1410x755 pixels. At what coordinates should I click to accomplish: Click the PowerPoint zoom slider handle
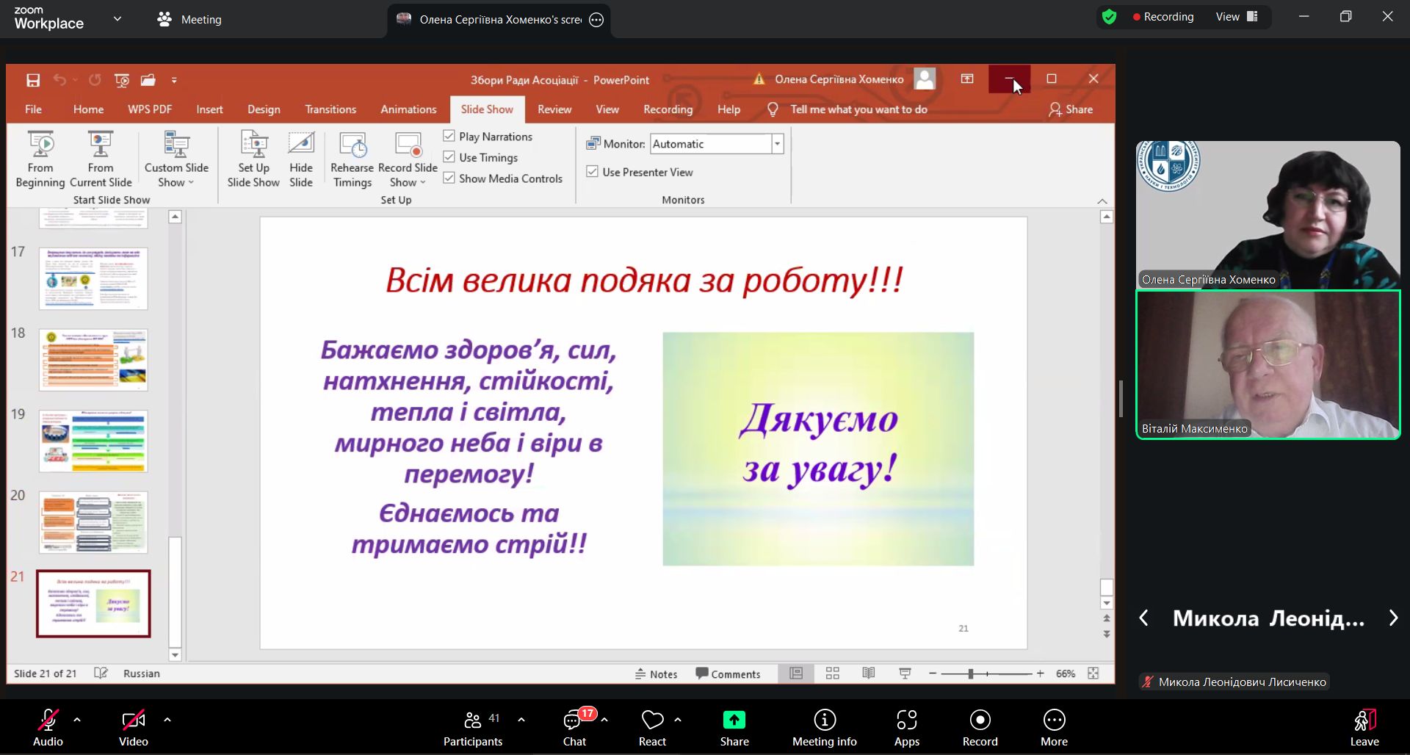(x=971, y=673)
